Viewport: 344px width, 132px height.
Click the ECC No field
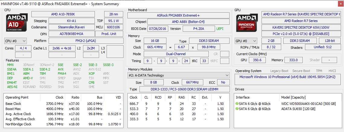click(x=223, y=82)
